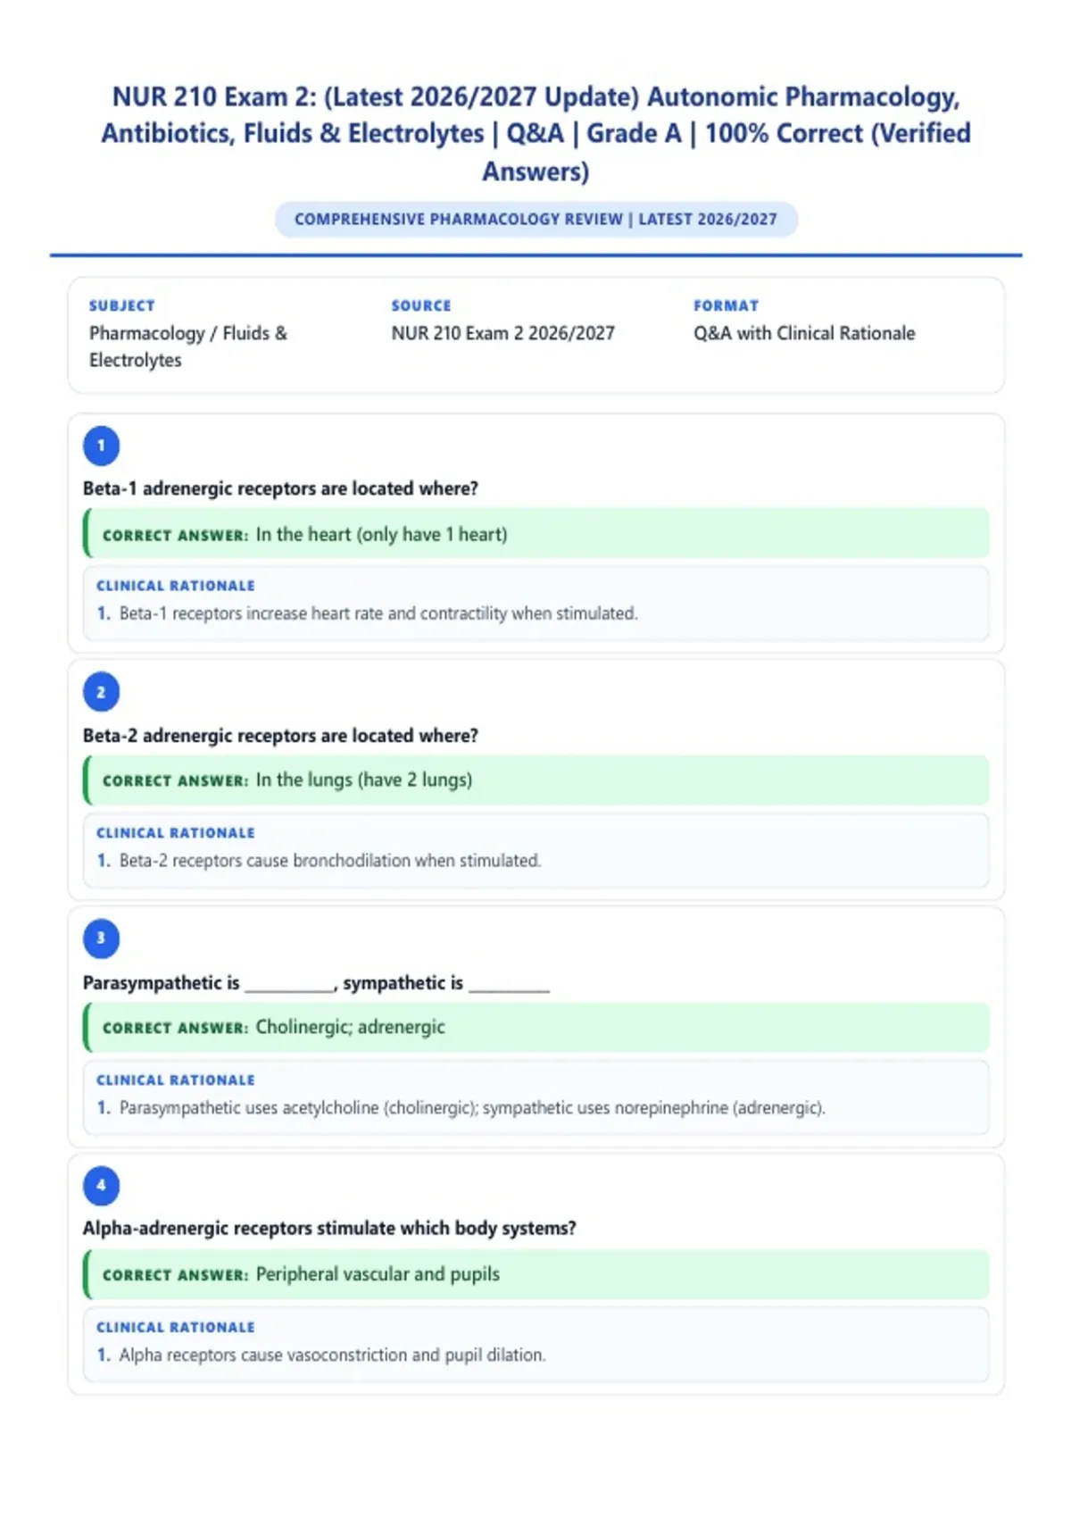The width and height of the screenshot is (1071, 1518).
Task: Click the blue number 1 question badge
Action: tap(101, 446)
